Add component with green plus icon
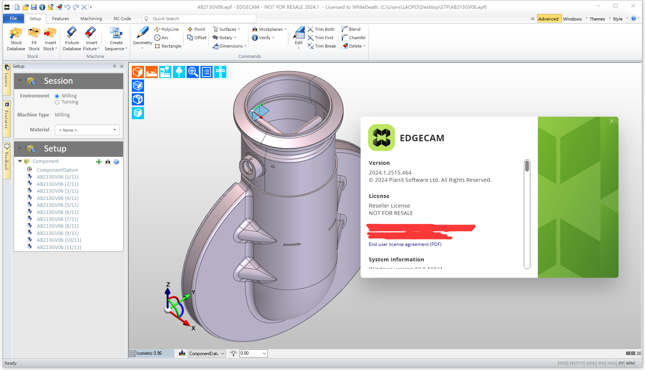645x370 pixels. pyautogui.click(x=99, y=162)
